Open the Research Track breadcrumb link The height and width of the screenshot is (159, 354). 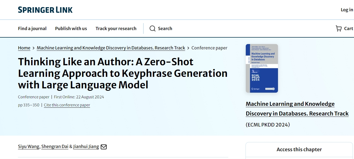tap(111, 48)
